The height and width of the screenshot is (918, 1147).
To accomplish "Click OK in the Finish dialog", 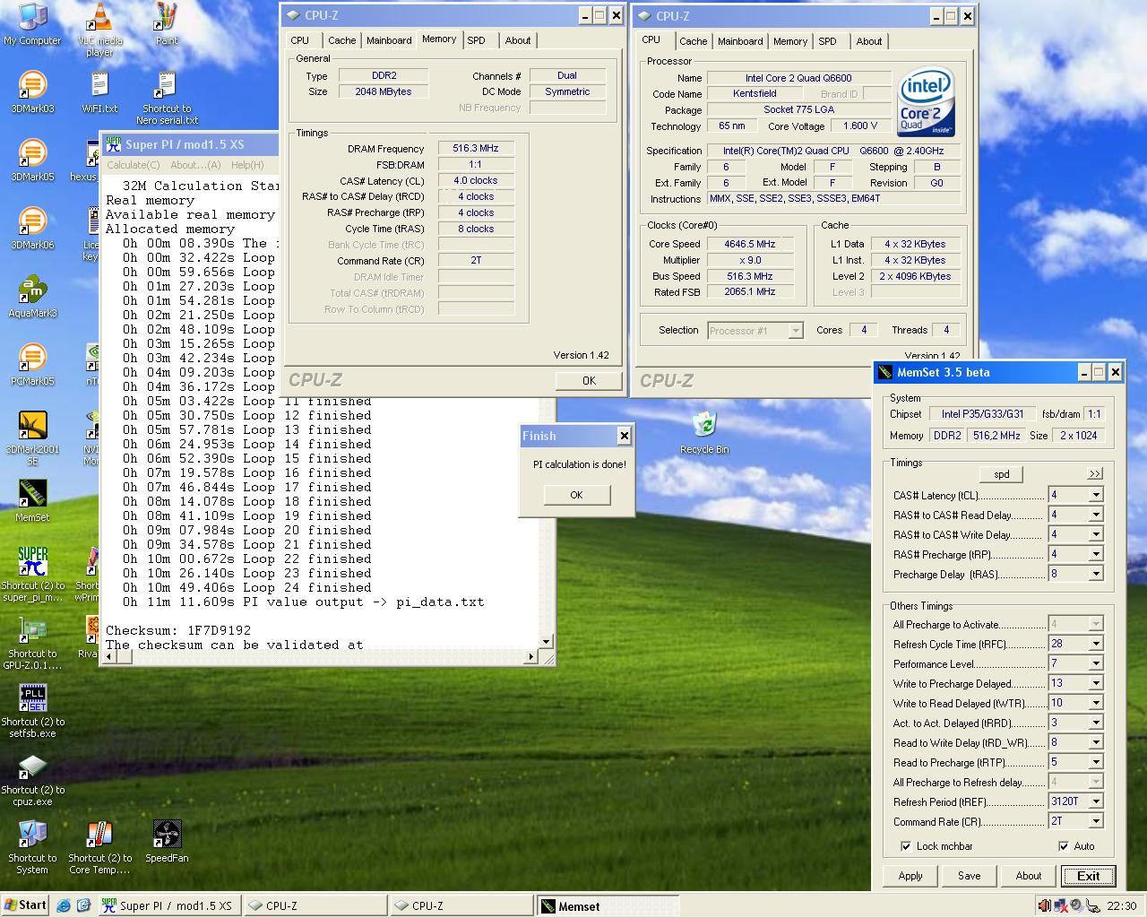I will click(x=576, y=495).
